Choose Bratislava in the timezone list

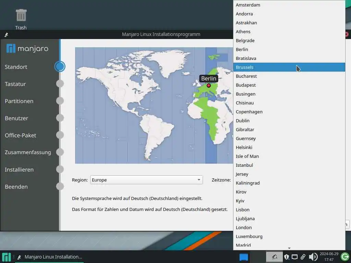[x=289, y=58]
